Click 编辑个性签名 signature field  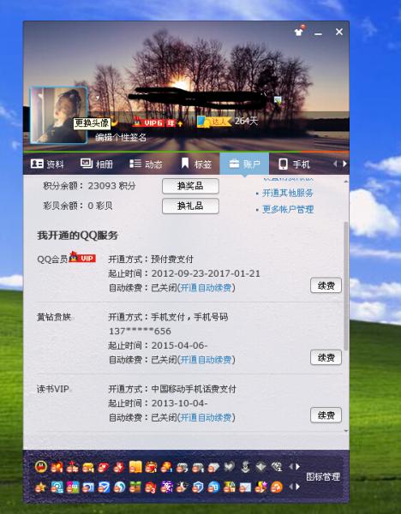[x=121, y=137]
